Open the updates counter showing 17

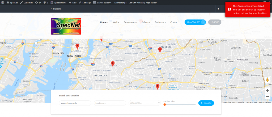tap(38, 2)
